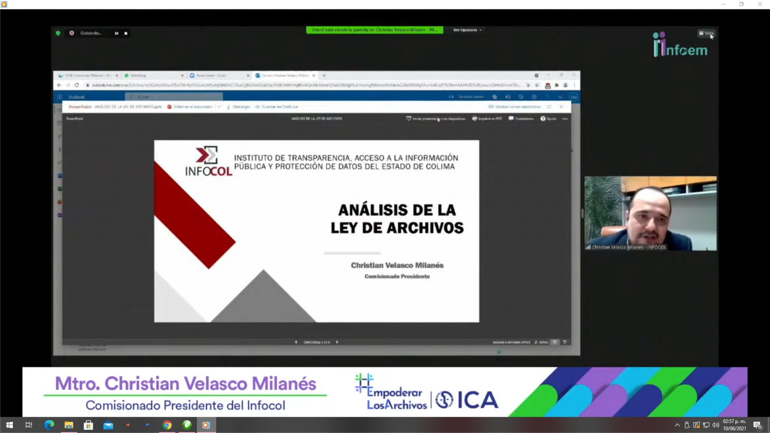Viewport: 770px width, 433px height.
Task: Expand the arrow beside Editar en el explorador
Action: click(x=219, y=107)
